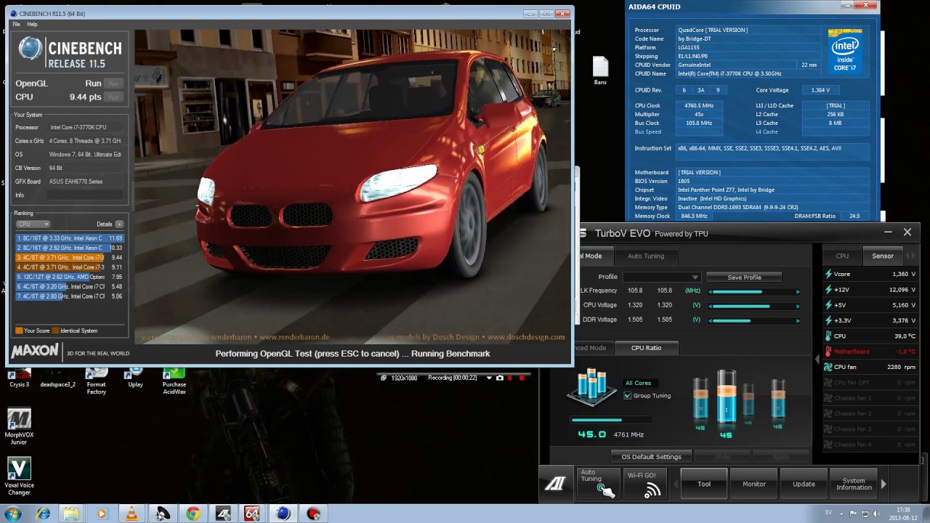Open the MorphVOX Junior desktop shortcut

tap(19, 427)
